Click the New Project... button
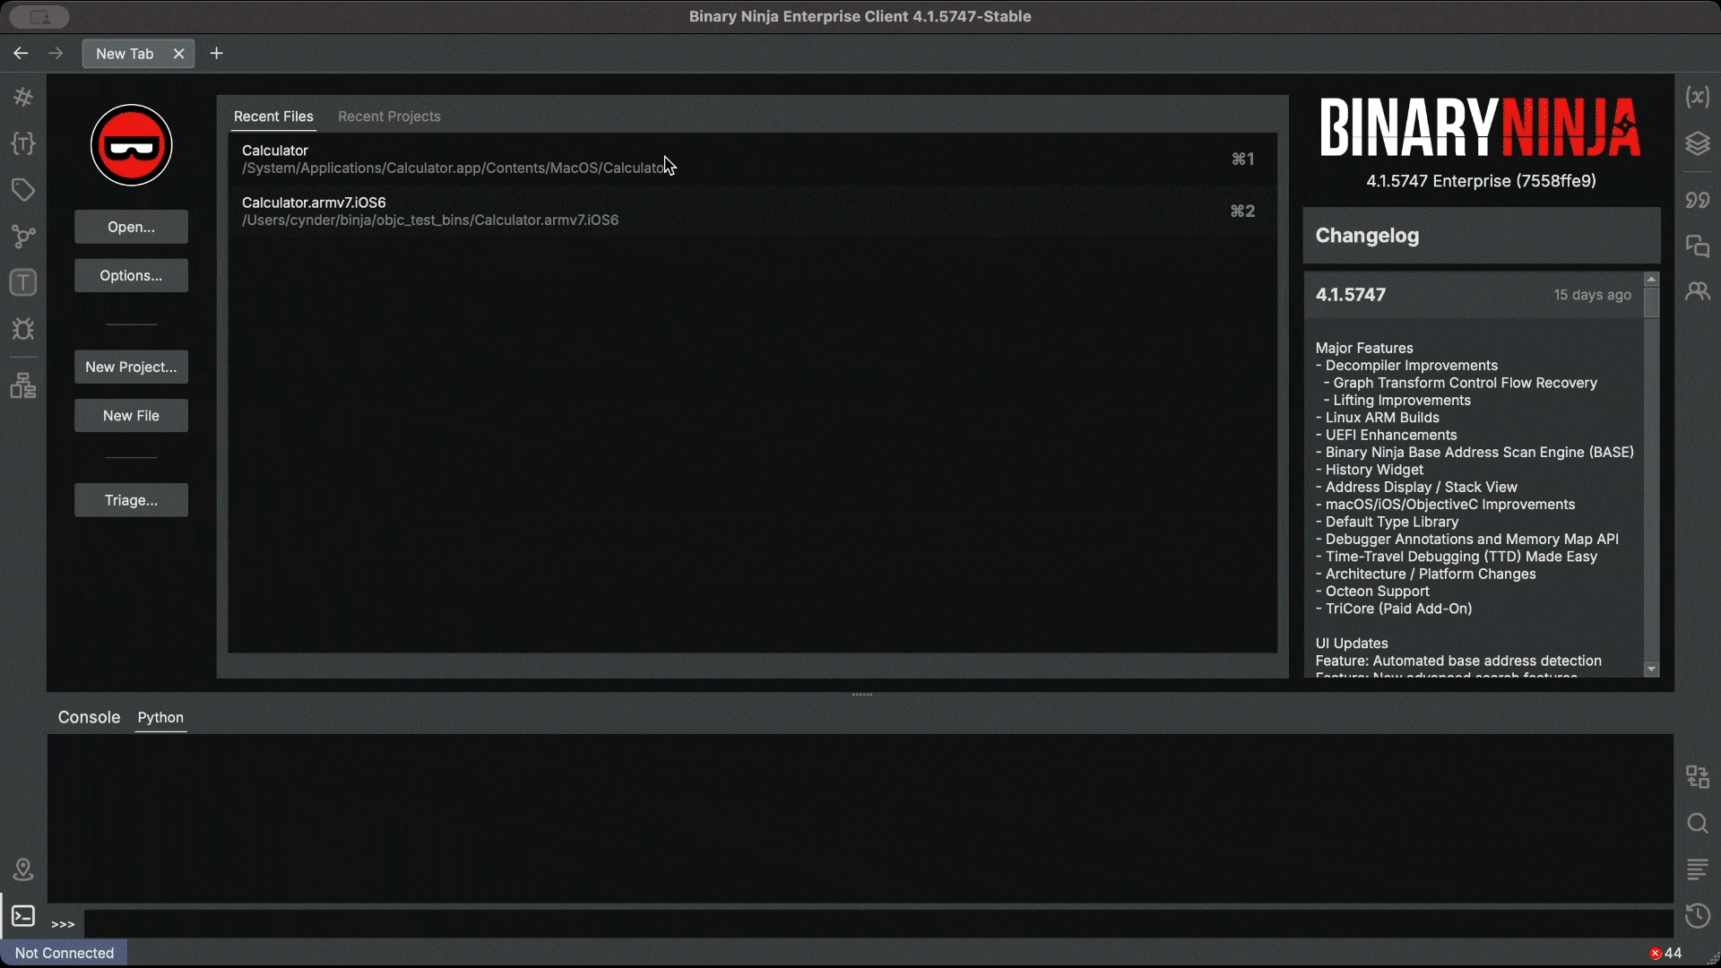1721x968 pixels. (x=131, y=367)
